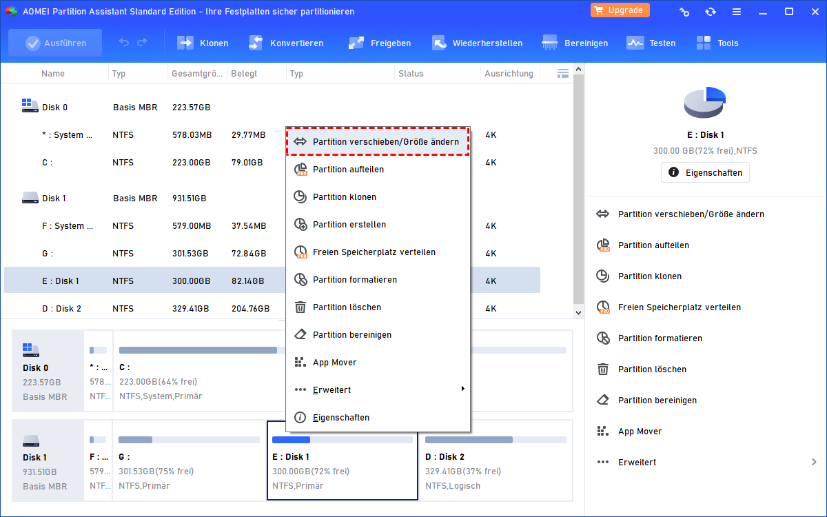827x517 pixels.
Task: Select the G: partition row in the list
Action: [x=272, y=254]
